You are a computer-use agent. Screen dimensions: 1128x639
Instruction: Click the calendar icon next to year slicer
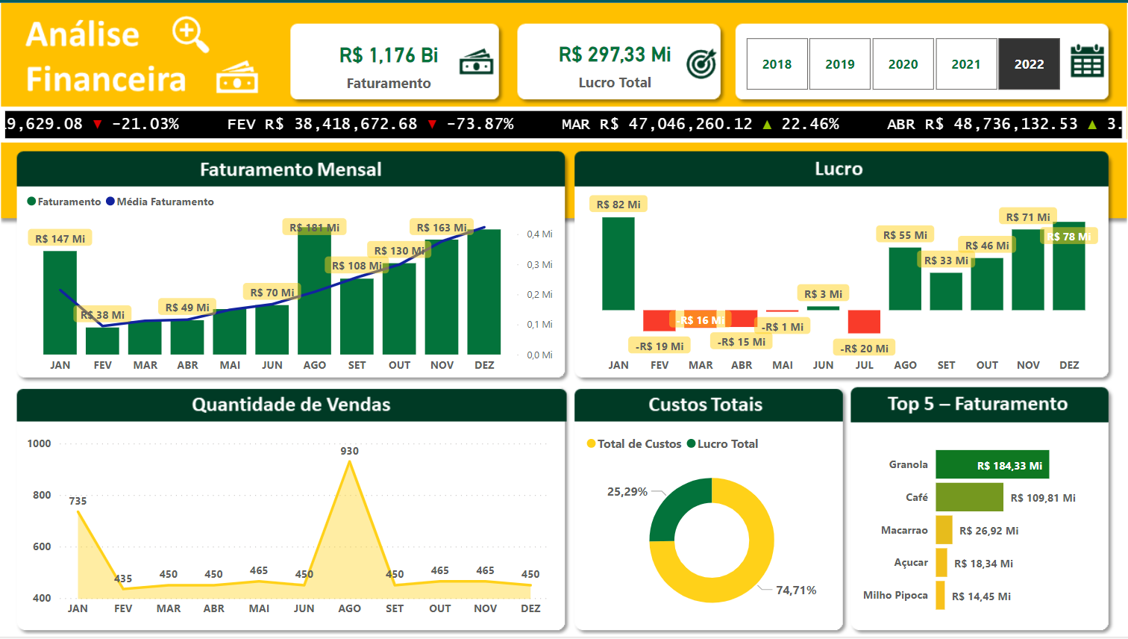pyautogui.click(x=1087, y=60)
